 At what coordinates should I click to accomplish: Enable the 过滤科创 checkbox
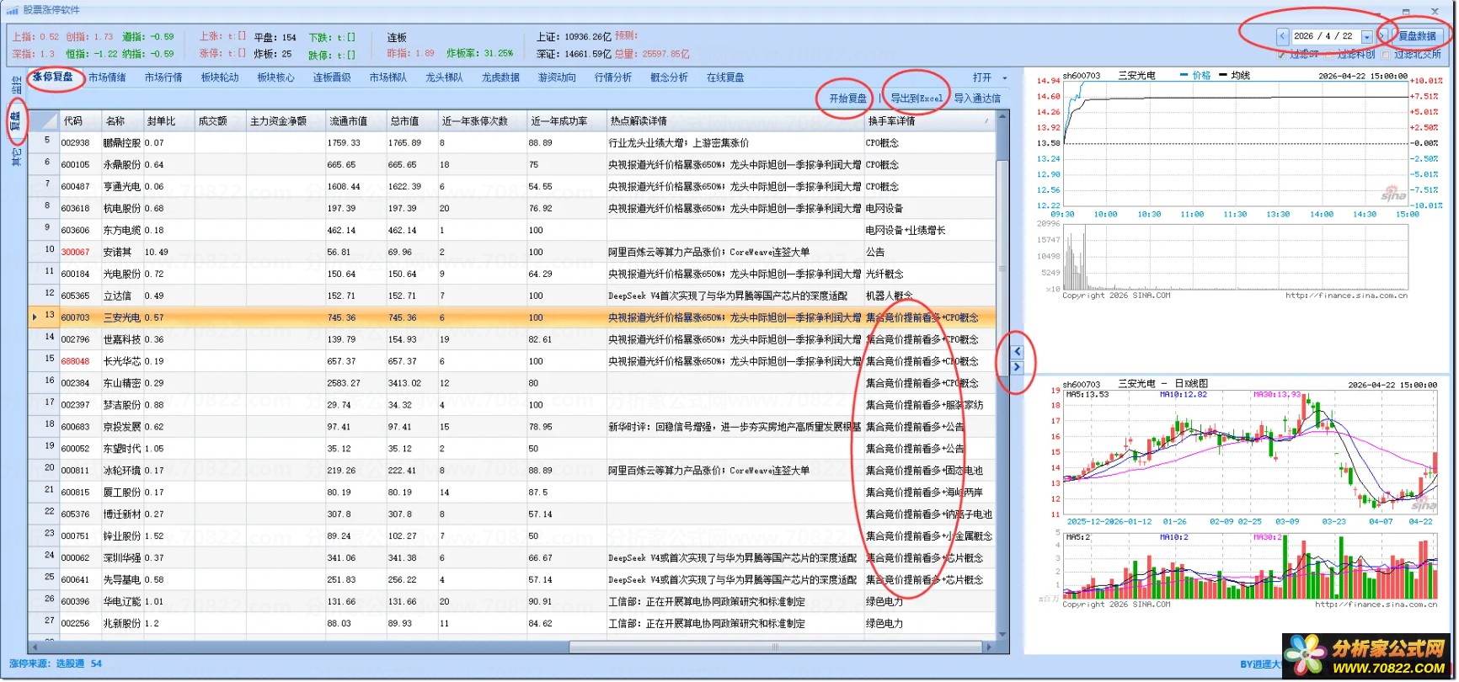point(1330,55)
